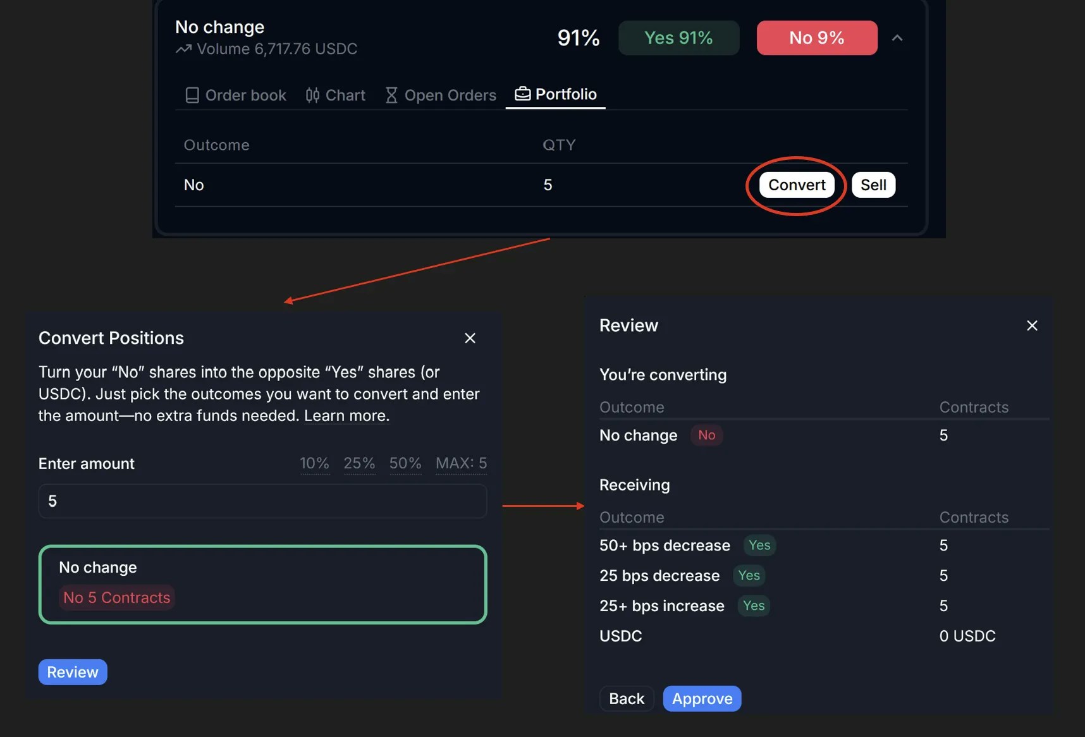The width and height of the screenshot is (1085, 737).
Task: Select the No 9% outcome
Action: (x=816, y=38)
